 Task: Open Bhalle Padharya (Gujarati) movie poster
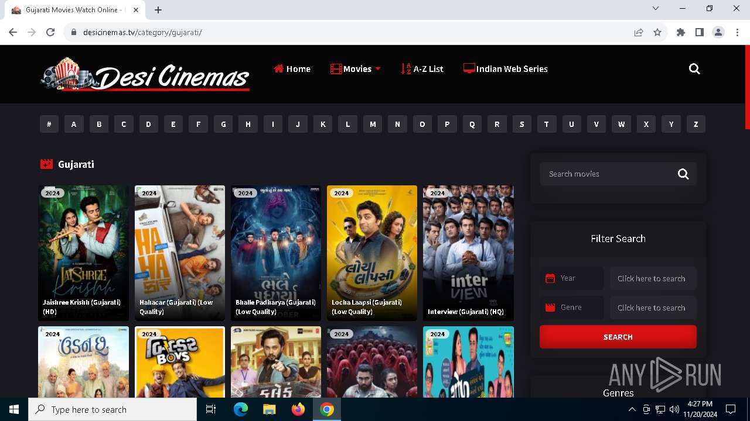click(276, 253)
